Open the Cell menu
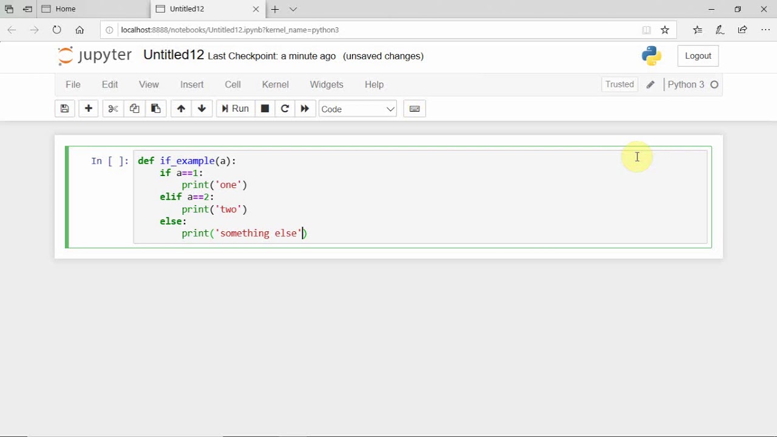Image resolution: width=777 pixels, height=437 pixels. tap(232, 84)
